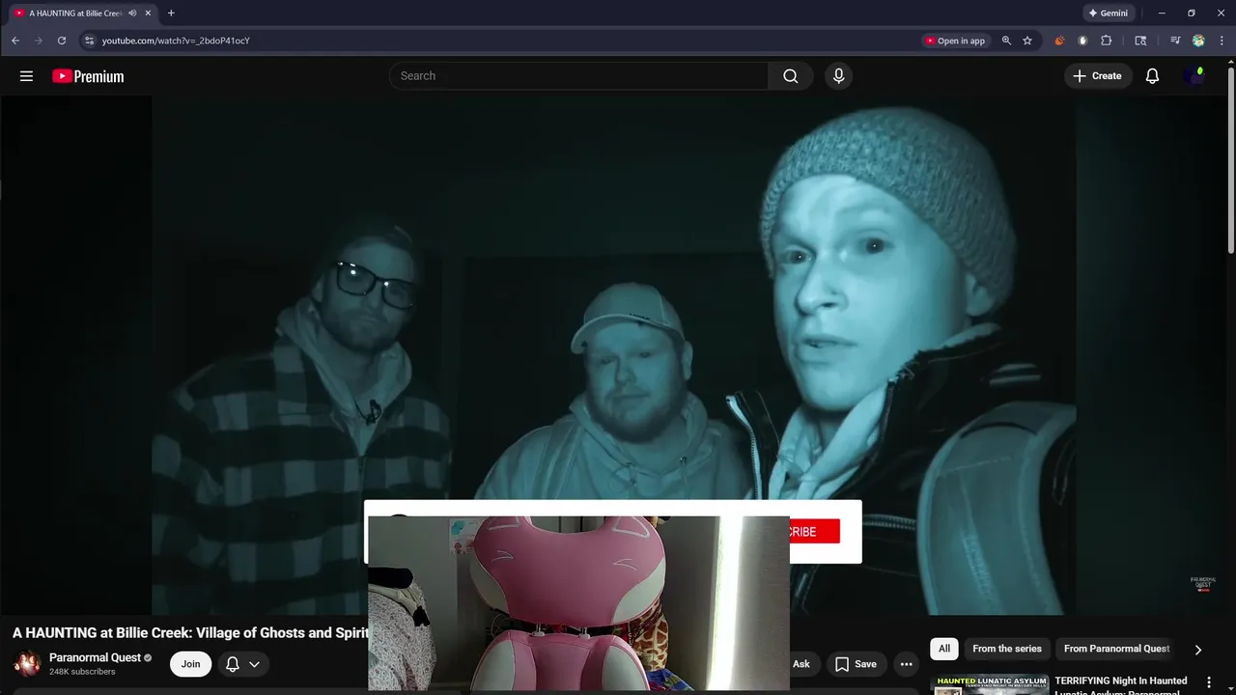Open the hand-shaped extension icon
This screenshot has width=1236, height=695.
(1082, 41)
